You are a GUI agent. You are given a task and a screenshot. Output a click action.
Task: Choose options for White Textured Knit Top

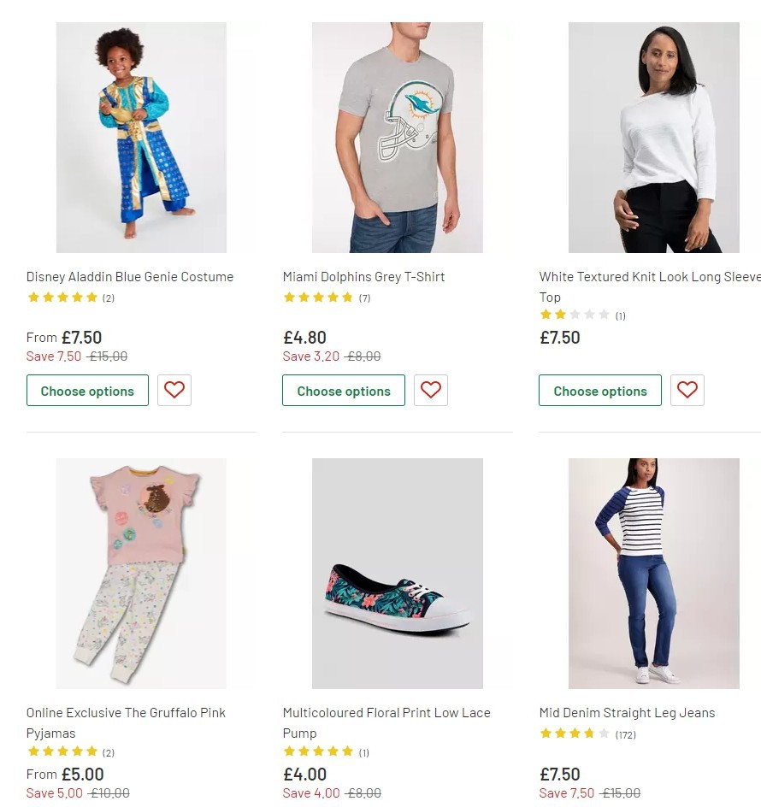click(600, 391)
